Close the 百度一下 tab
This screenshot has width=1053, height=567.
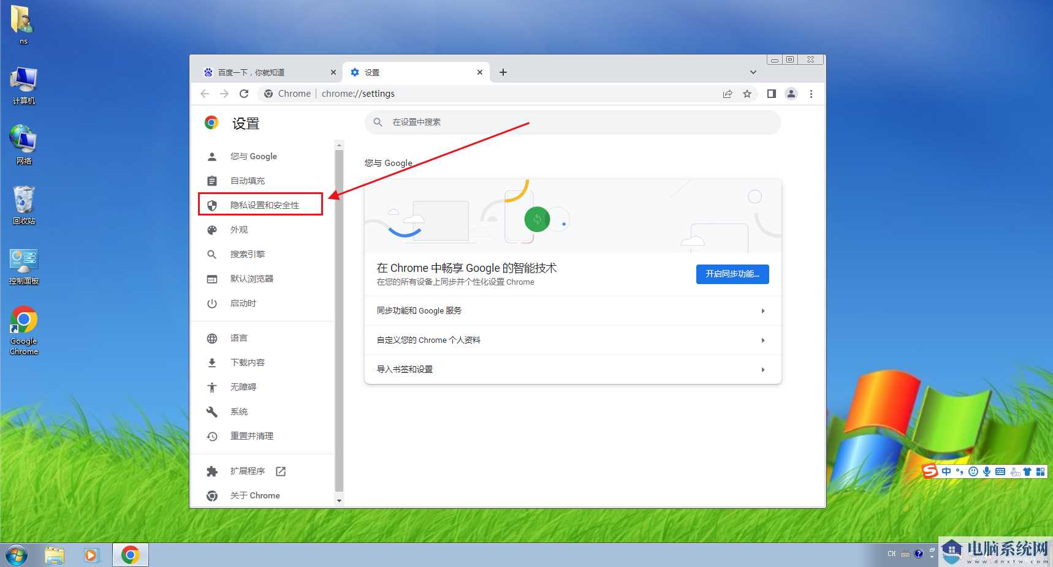tap(333, 72)
